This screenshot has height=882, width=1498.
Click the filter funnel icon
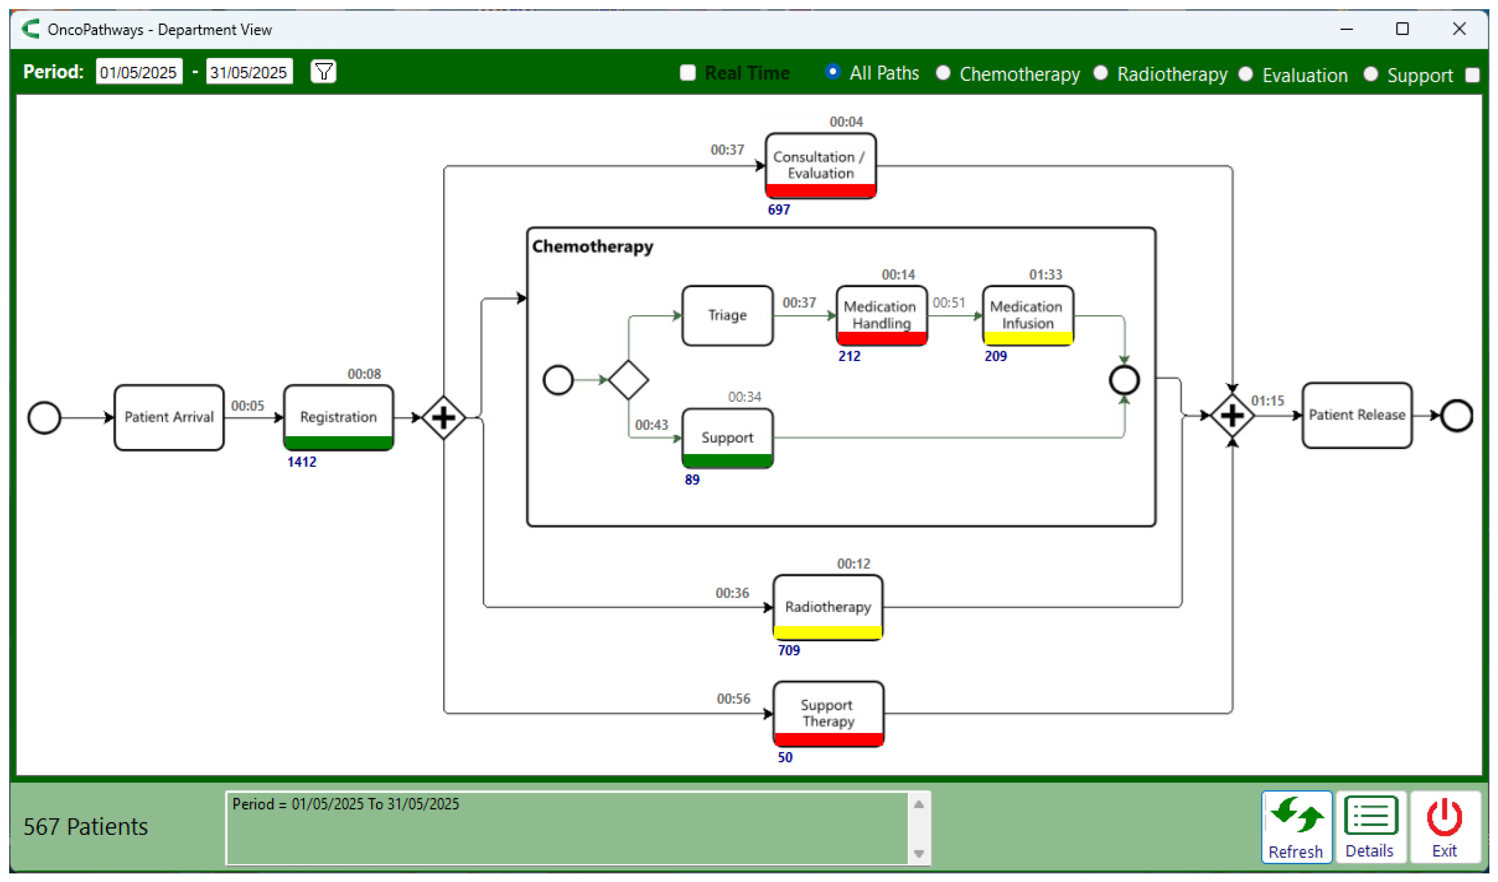[323, 72]
